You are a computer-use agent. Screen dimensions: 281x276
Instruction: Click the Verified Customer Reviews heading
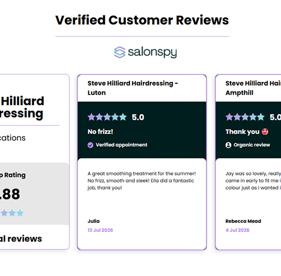pyautogui.click(x=142, y=20)
